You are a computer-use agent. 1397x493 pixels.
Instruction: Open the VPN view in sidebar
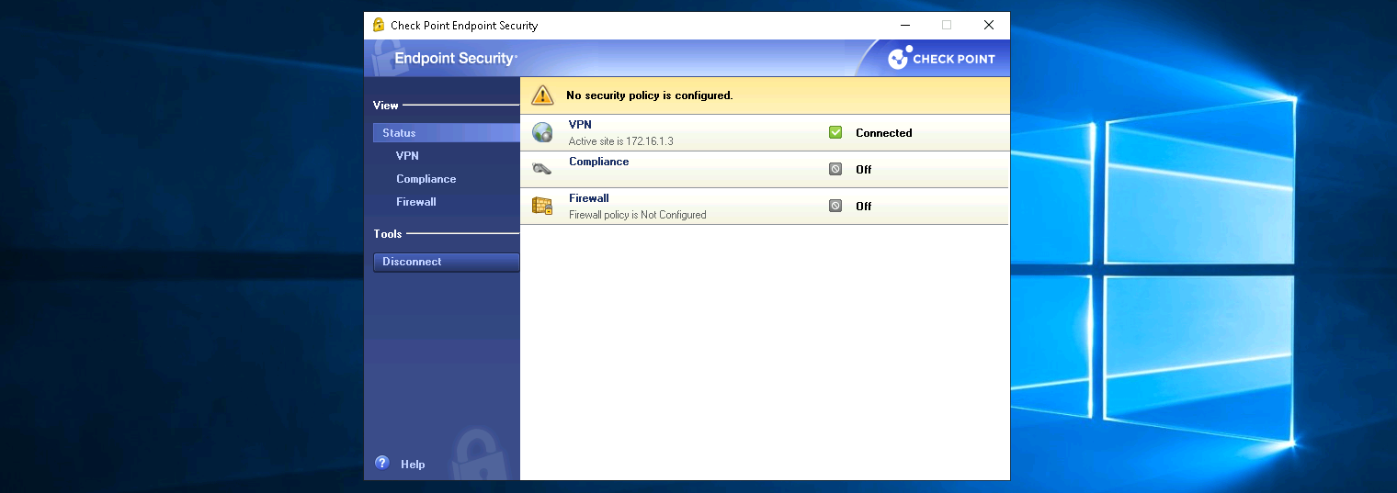[407, 156]
